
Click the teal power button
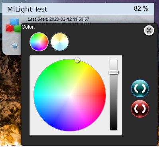(140, 88)
